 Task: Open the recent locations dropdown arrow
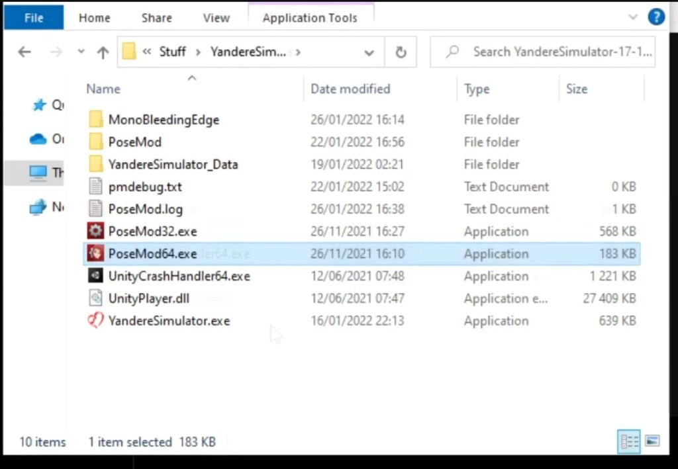pyautogui.click(x=81, y=52)
